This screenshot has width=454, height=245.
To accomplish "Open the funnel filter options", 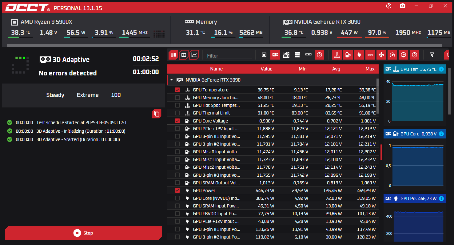I will click(x=432, y=55).
